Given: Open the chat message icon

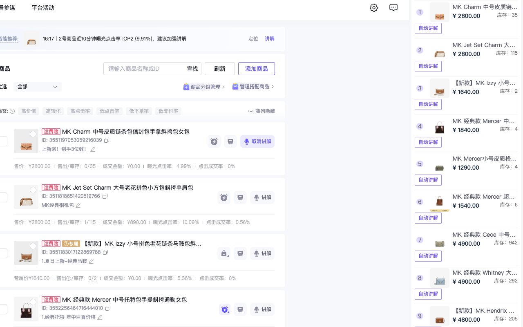Looking at the screenshot, I should (393, 8).
